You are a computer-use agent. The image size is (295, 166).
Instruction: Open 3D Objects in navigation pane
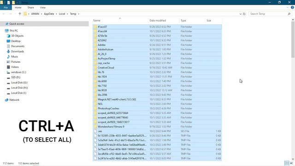(x=18, y=36)
